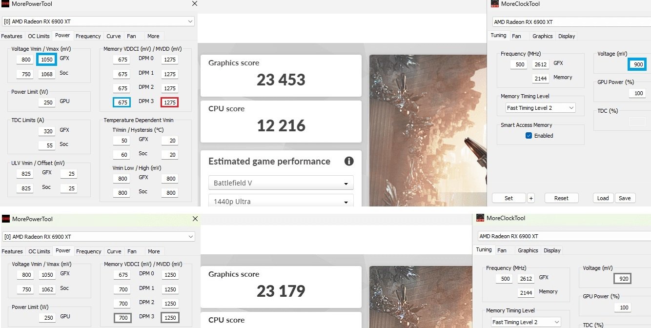The width and height of the screenshot is (651, 328).
Task: Close the lower MorePowerTool window
Action: click(195, 219)
